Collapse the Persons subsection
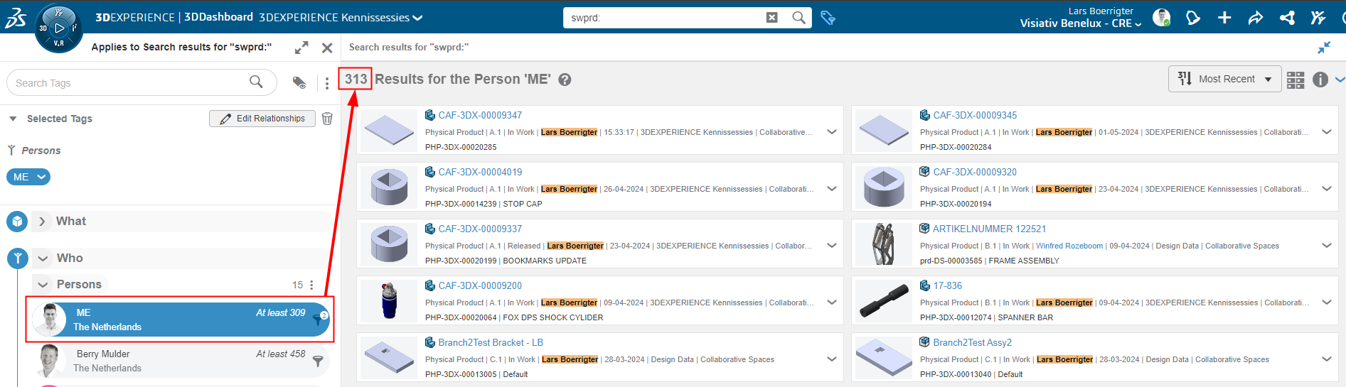Viewport: 1346px width, 387px height. tap(43, 285)
